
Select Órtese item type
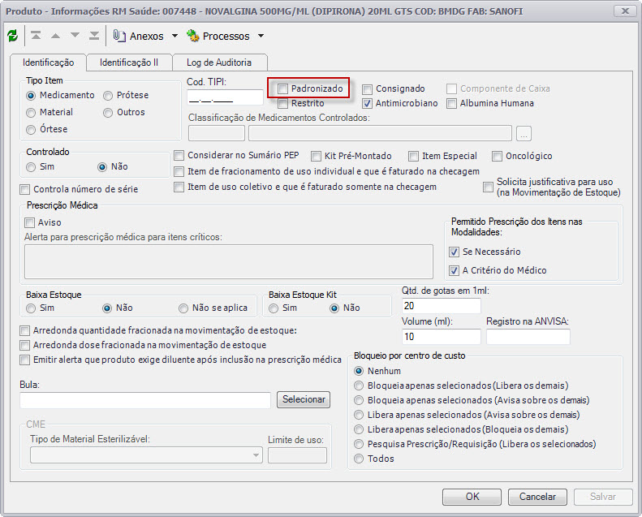[x=31, y=130]
